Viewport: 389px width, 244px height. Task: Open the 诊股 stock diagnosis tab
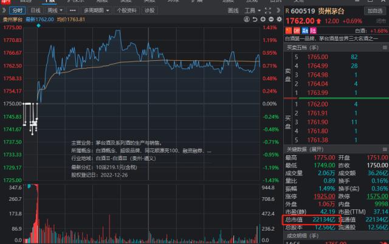coord(150,10)
